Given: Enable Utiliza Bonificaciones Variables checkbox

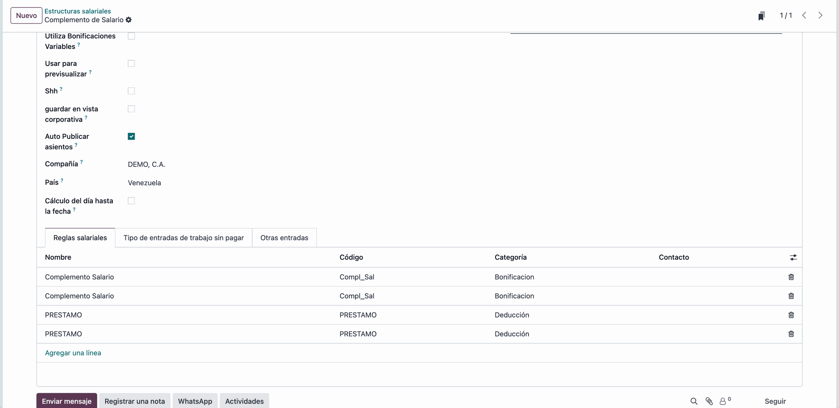Looking at the screenshot, I should pyautogui.click(x=131, y=36).
